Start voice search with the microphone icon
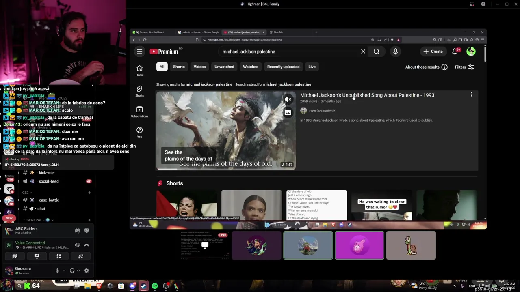 (395, 52)
